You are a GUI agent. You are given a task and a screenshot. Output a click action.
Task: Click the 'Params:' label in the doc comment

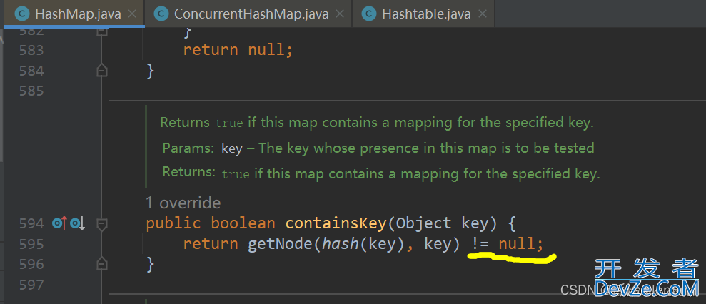tap(188, 148)
